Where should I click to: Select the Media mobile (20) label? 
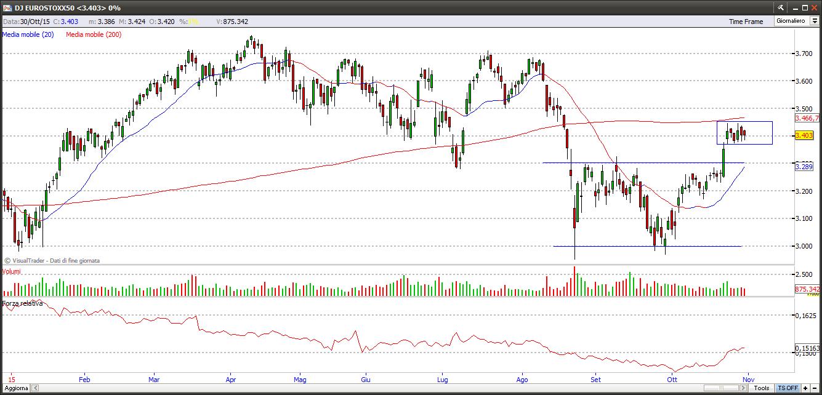point(28,34)
